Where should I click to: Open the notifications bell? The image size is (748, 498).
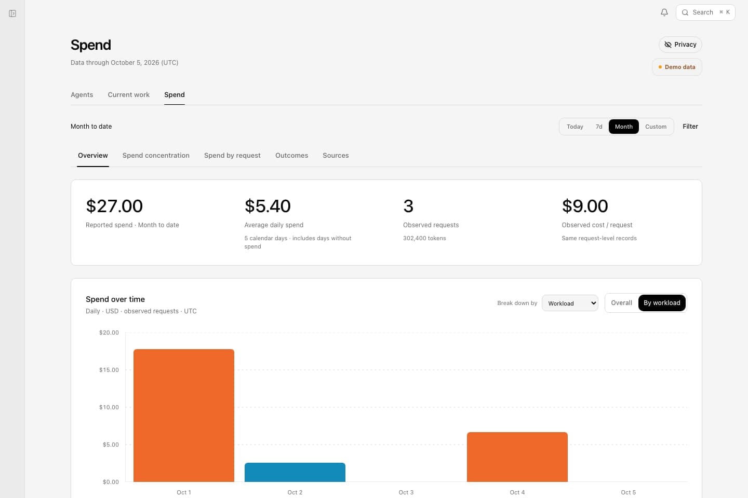click(664, 12)
